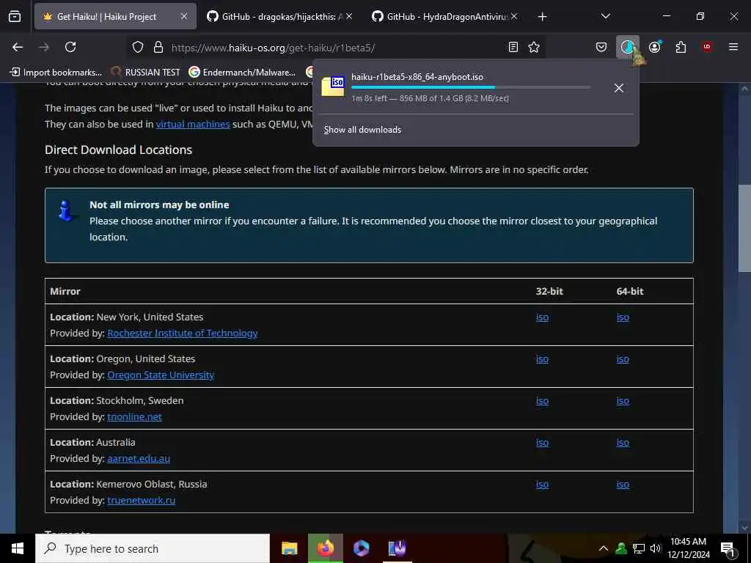
Task: Download 32-bit iso from New York mirror
Action: click(x=542, y=317)
